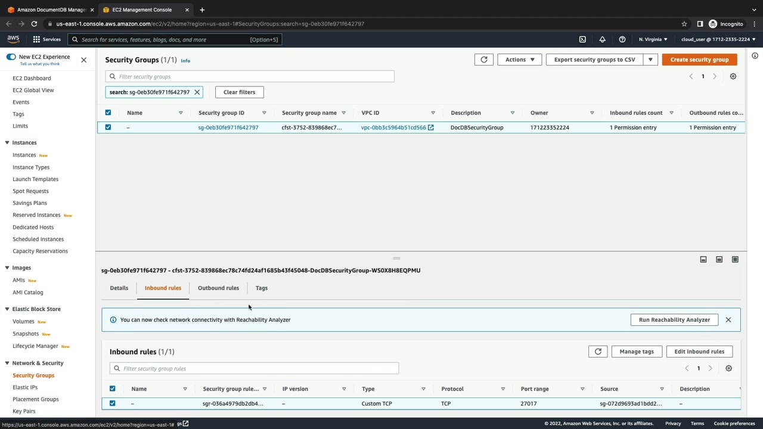Open the cloud_user account menu

(718, 39)
